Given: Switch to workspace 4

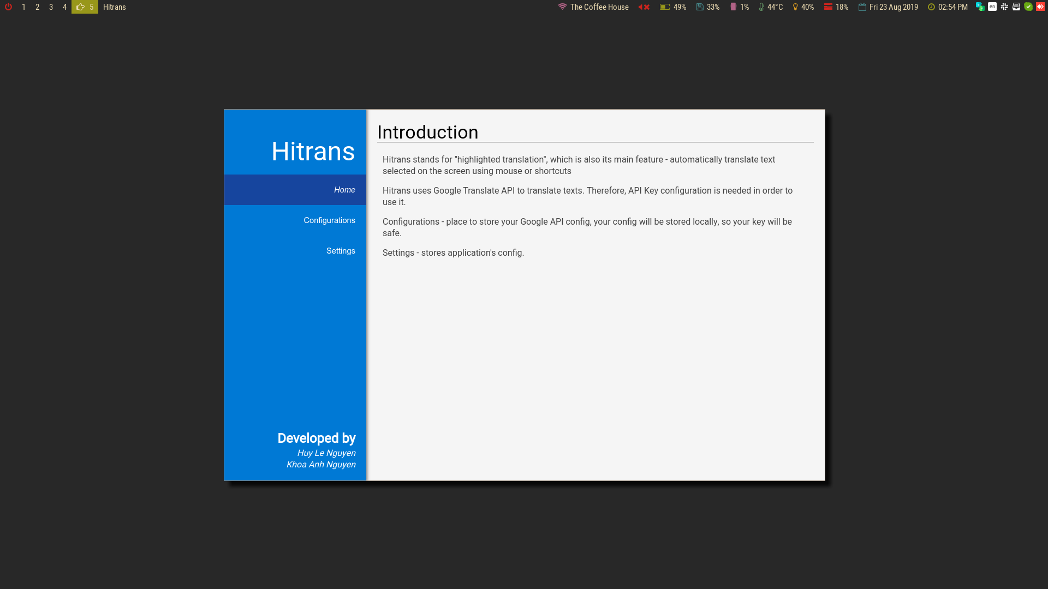Looking at the screenshot, I should pos(64,7).
